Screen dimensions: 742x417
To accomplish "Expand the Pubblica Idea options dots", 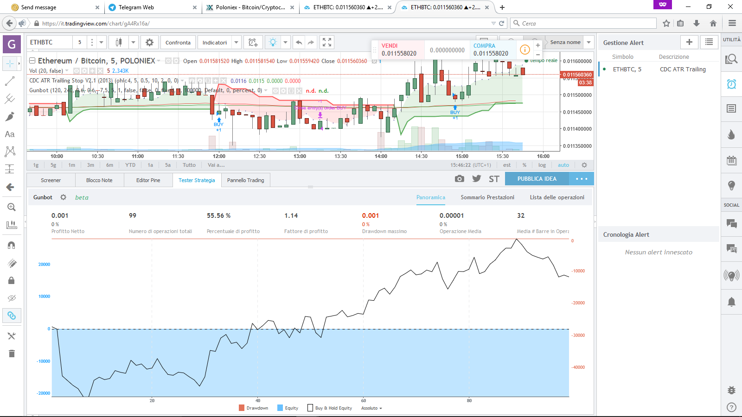I will 581,179.
